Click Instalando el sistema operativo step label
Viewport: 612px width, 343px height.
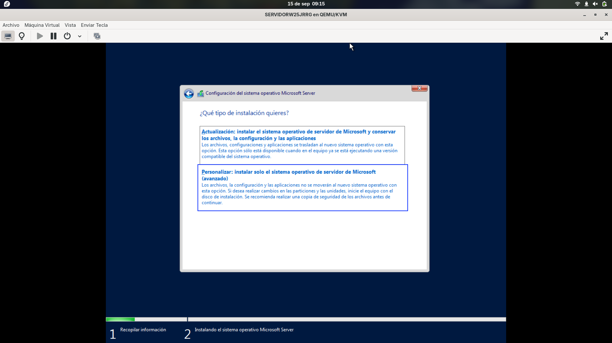(244, 330)
